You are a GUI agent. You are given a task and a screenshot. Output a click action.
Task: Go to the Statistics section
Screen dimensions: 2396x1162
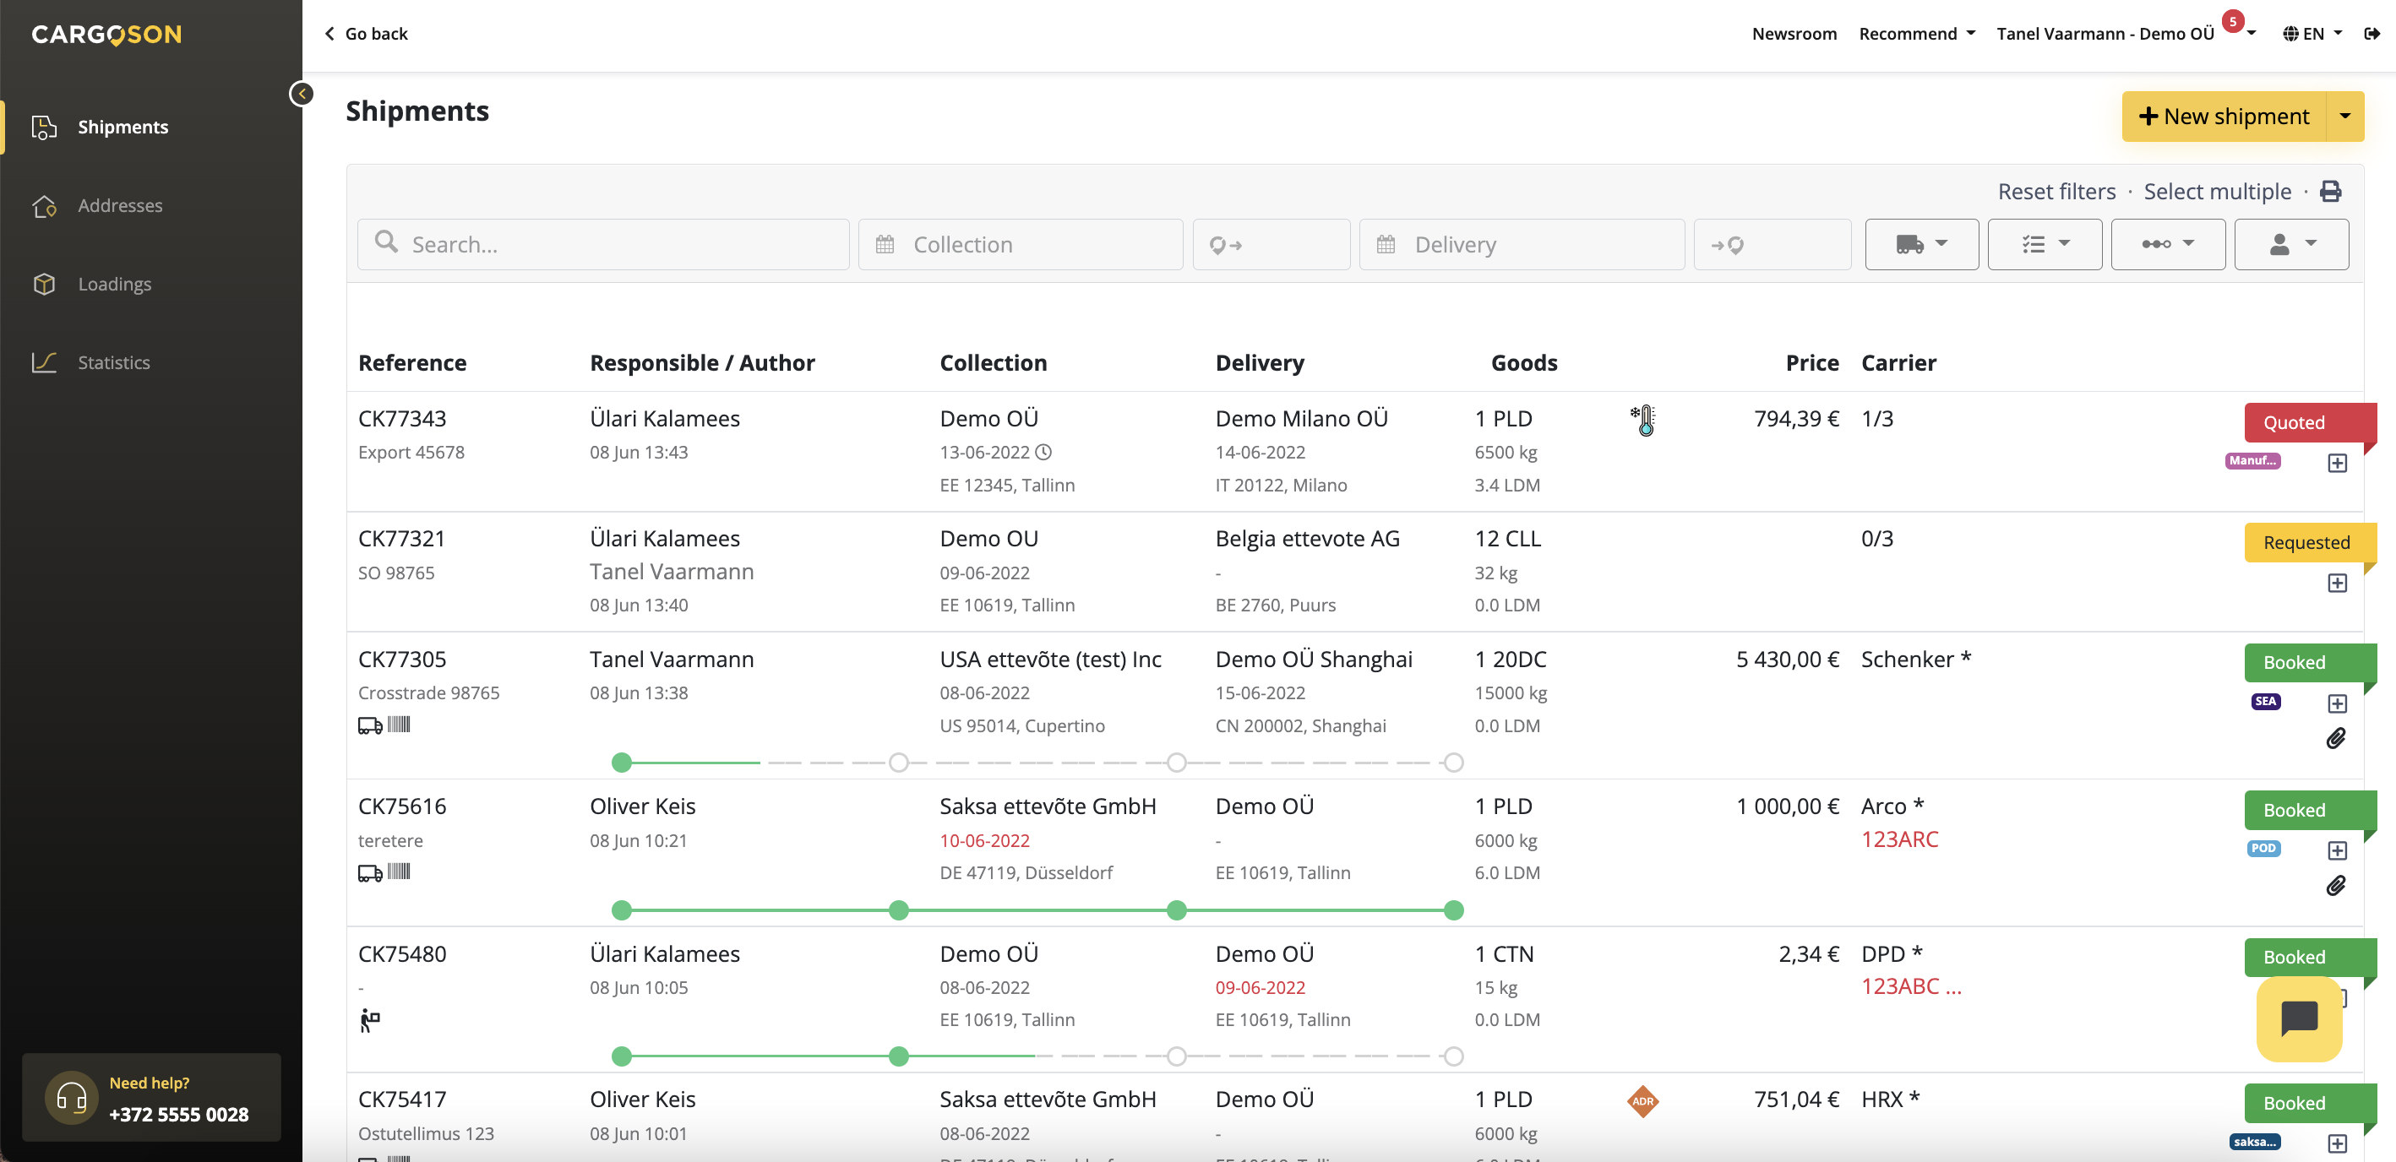(113, 362)
